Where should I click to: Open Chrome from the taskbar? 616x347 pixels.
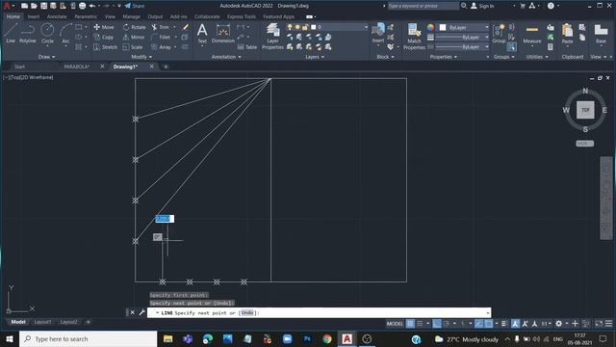tap(327, 338)
